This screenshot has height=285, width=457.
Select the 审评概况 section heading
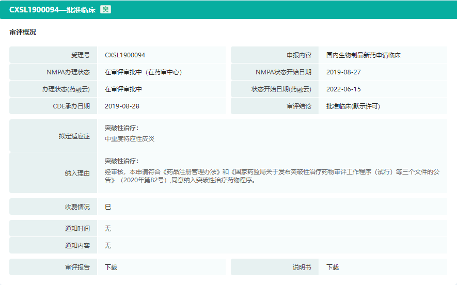point(23,32)
